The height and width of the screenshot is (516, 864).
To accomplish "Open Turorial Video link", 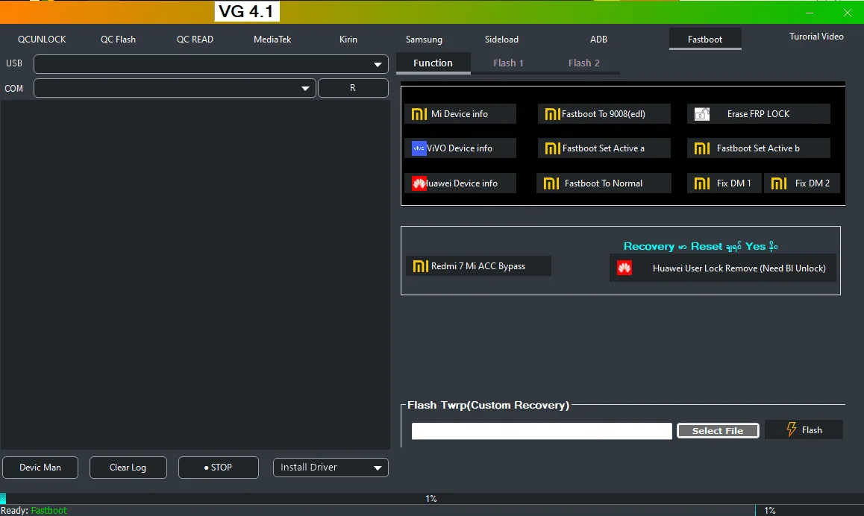I will (x=816, y=37).
